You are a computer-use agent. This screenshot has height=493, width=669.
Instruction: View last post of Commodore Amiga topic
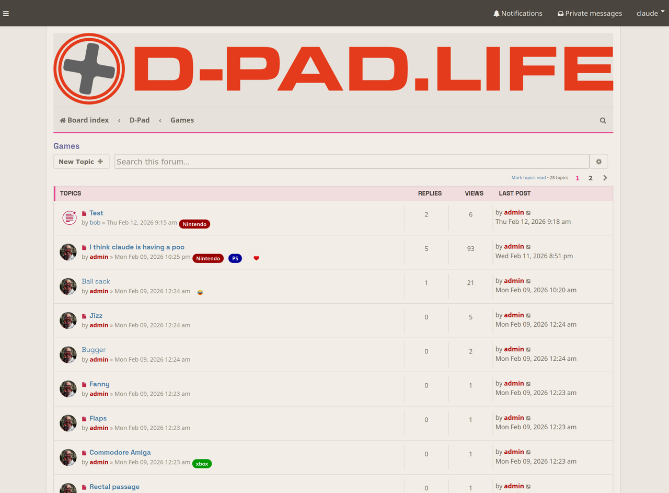pos(528,452)
